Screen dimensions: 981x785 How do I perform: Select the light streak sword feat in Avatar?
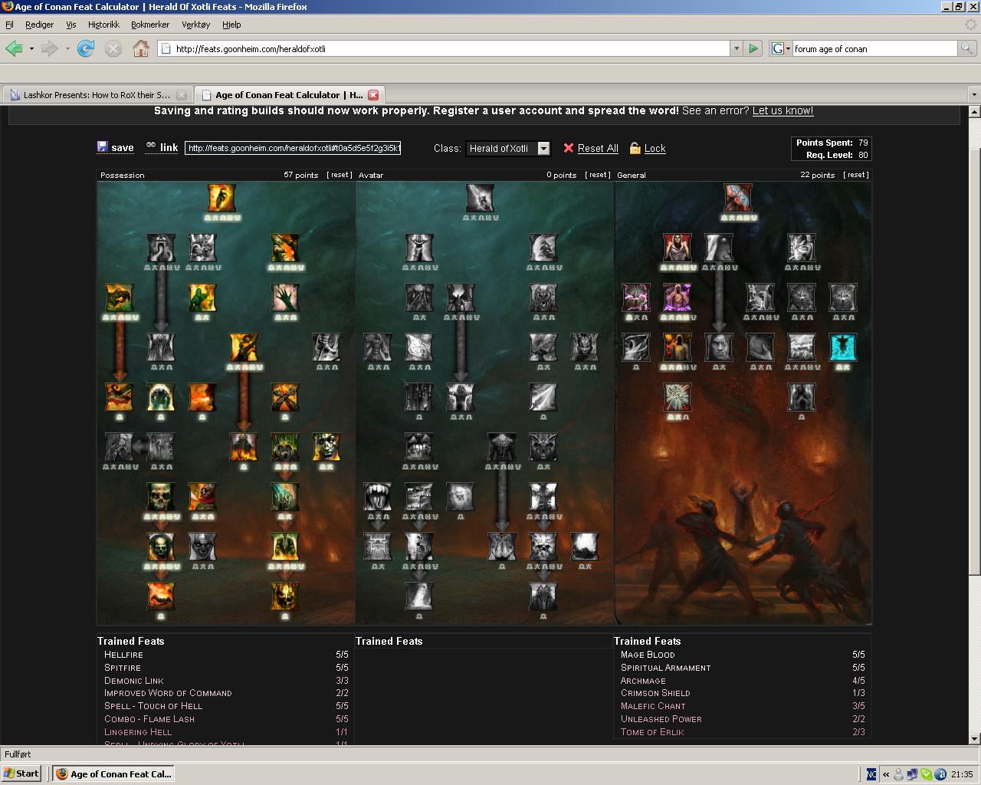(x=543, y=397)
